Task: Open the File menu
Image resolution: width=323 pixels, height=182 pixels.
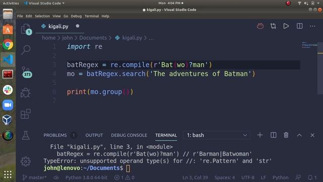Action: (20, 16)
